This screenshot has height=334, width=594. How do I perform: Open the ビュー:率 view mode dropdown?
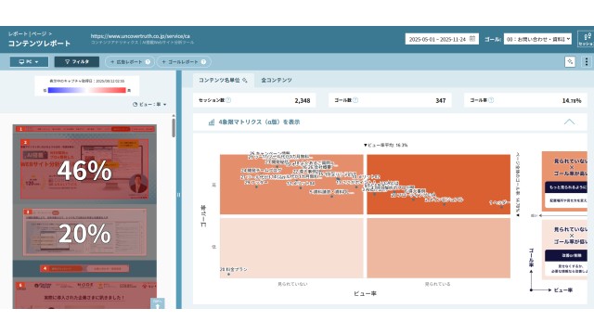pos(149,104)
